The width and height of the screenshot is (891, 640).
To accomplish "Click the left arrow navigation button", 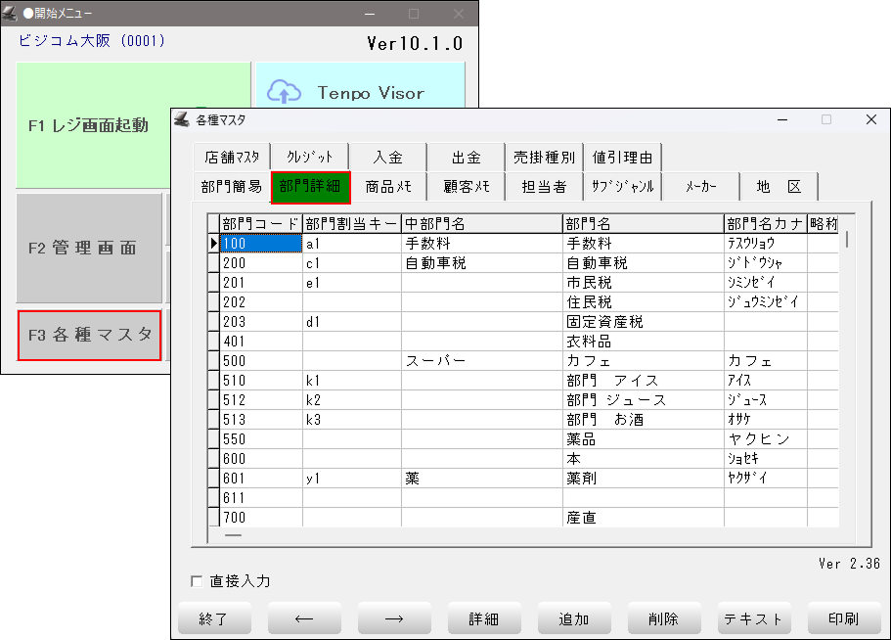I will 304,618.
